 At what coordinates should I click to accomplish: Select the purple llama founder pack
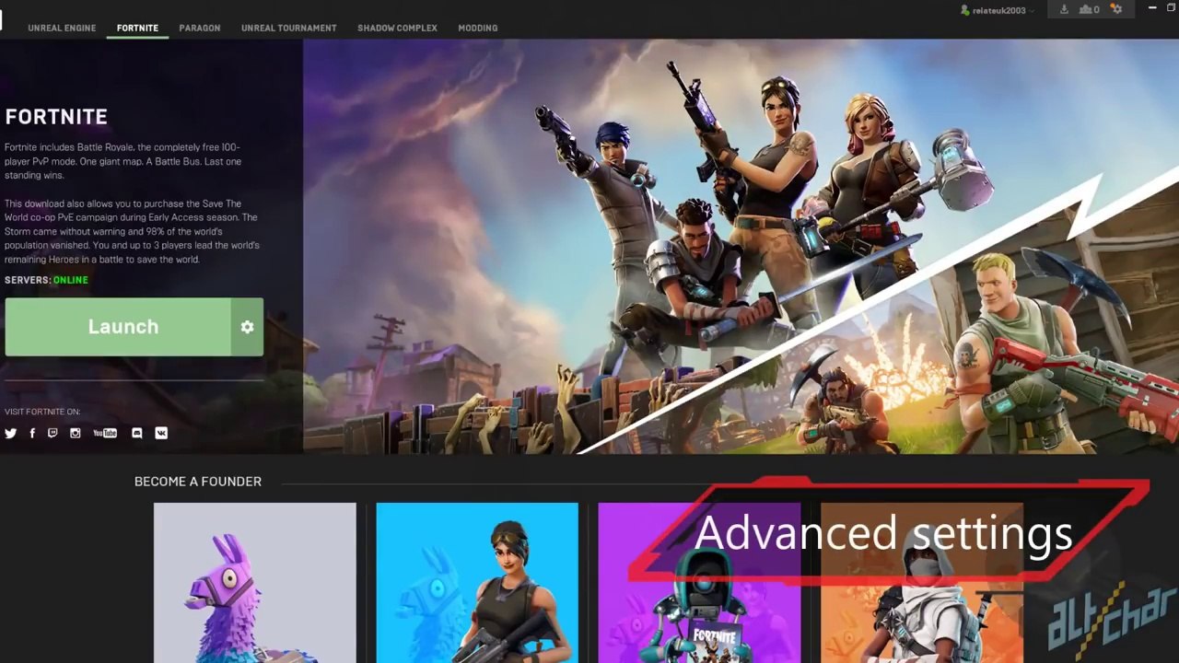point(254,582)
